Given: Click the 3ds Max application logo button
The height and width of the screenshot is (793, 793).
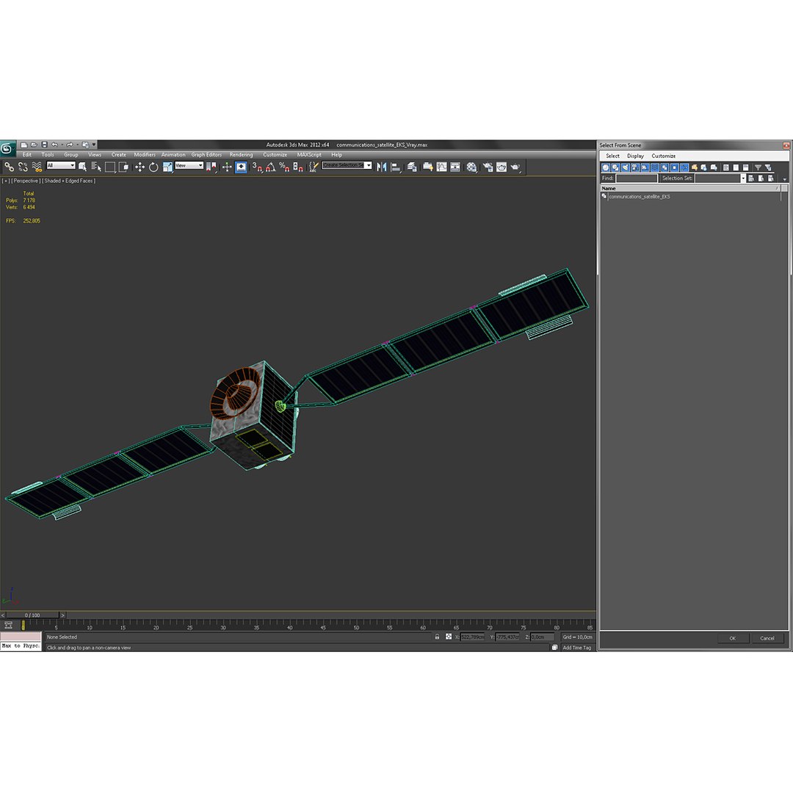Looking at the screenshot, I should click(7, 148).
